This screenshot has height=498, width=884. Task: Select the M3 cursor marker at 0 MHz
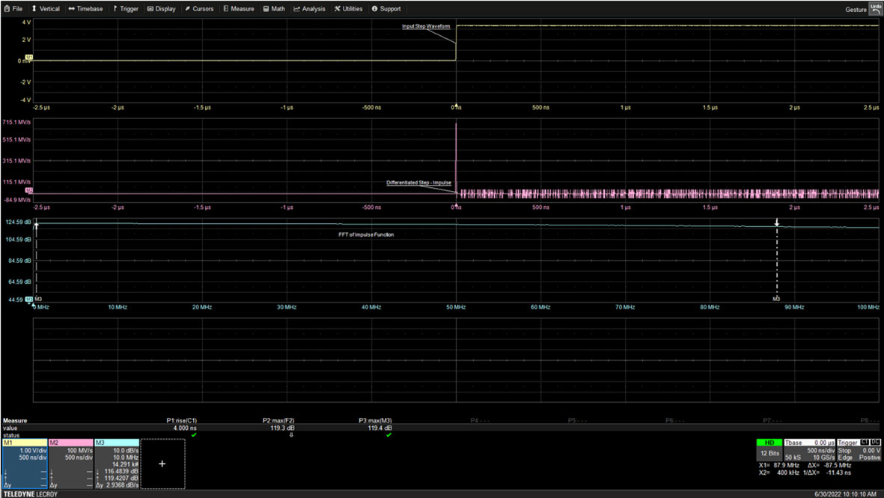click(37, 299)
